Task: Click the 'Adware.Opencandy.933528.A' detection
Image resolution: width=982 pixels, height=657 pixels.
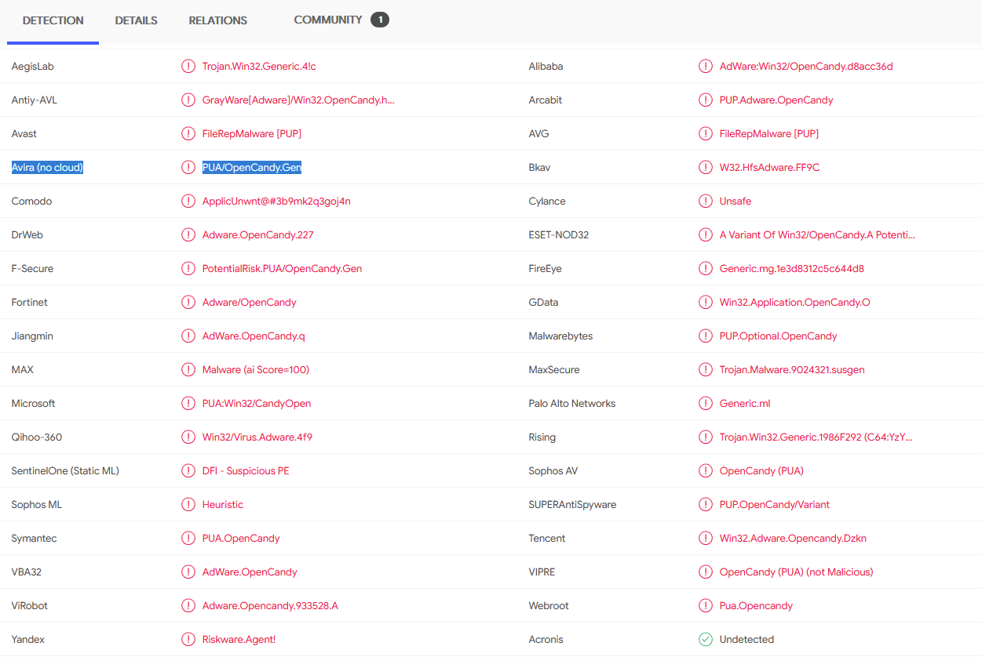Action: click(x=270, y=606)
